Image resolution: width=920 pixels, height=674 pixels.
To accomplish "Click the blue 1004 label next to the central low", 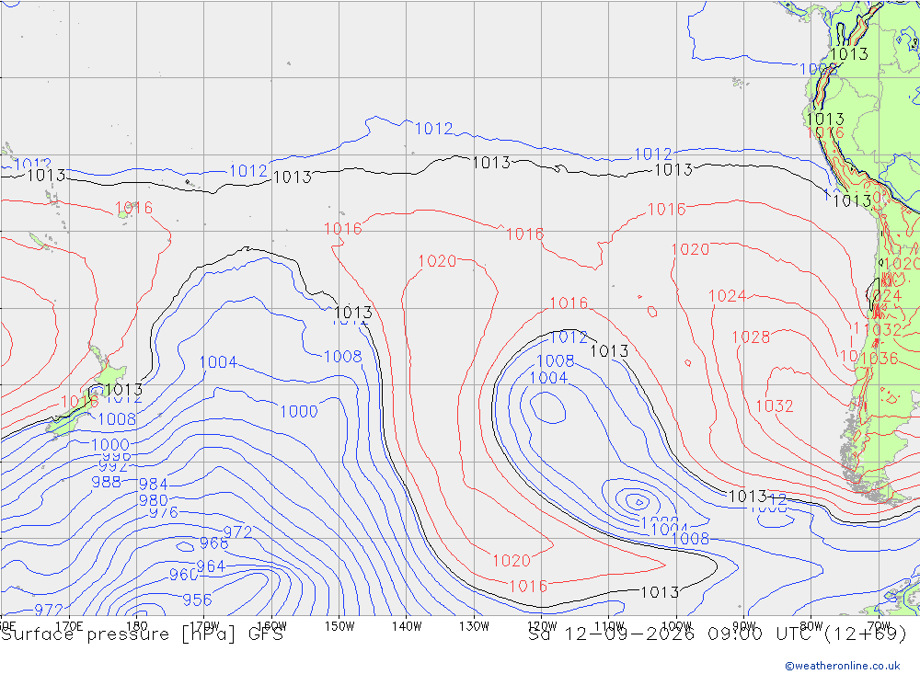I will point(548,378).
